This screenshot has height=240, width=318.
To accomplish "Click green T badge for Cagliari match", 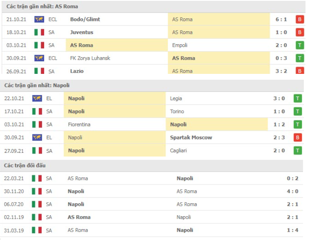I will coord(298,151).
